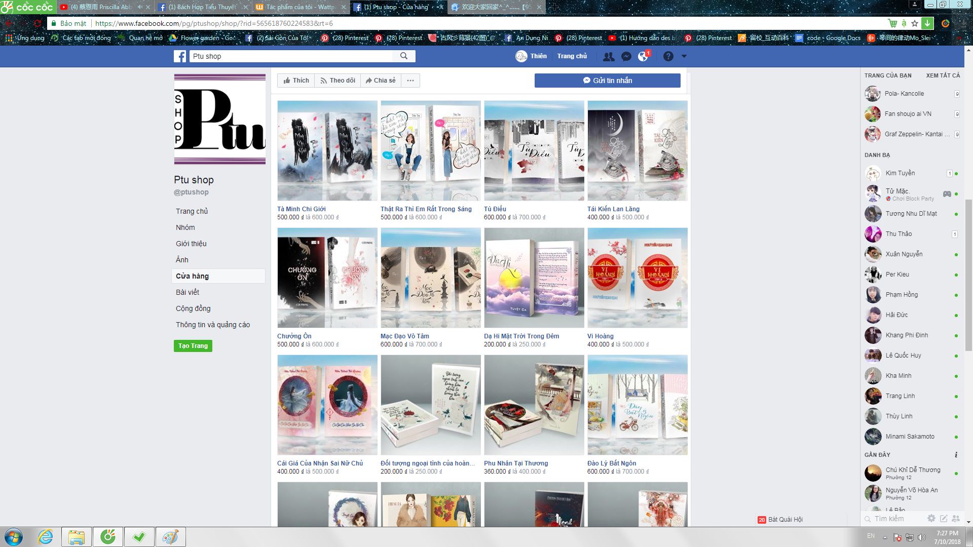Image resolution: width=973 pixels, height=547 pixels.
Task: Open Cộng đồng in page sidebar
Action: point(193,308)
